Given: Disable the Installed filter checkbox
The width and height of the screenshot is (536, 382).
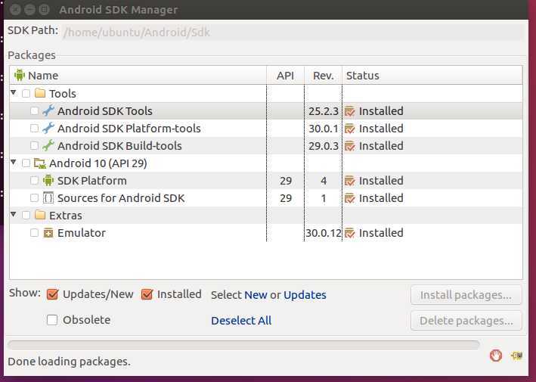Looking at the screenshot, I should (147, 294).
